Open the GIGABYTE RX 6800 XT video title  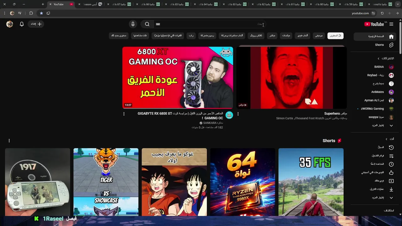(180, 116)
